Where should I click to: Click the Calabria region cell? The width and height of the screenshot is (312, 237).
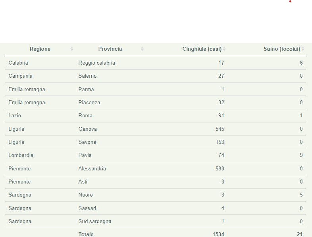pyautogui.click(x=18, y=63)
